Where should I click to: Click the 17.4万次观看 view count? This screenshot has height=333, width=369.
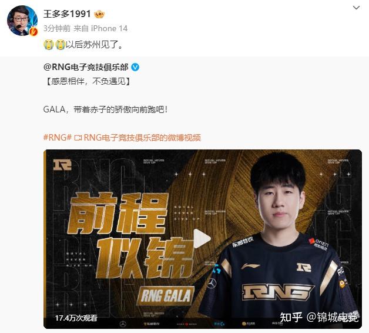pyautogui.click(x=76, y=318)
